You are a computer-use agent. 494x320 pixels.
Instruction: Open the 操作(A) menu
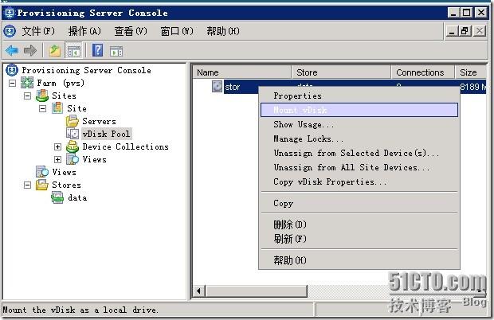point(84,31)
